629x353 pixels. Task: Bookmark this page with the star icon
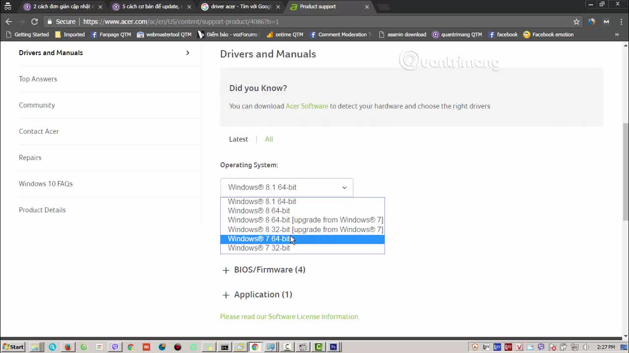pyautogui.click(x=576, y=22)
